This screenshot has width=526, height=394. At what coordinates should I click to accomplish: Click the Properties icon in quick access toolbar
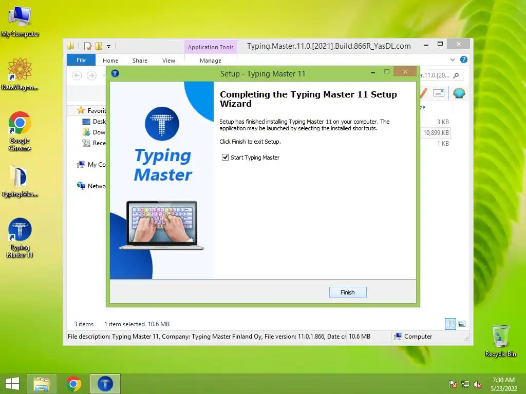pos(88,46)
